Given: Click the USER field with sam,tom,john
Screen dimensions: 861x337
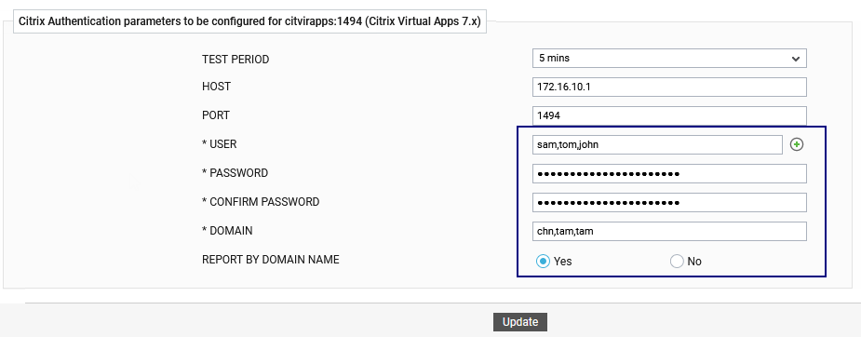Looking at the screenshot, I should (x=657, y=145).
